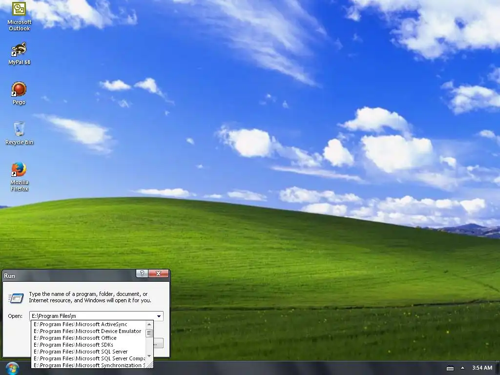Select the Recycle Bin icon

click(x=19, y=133)
